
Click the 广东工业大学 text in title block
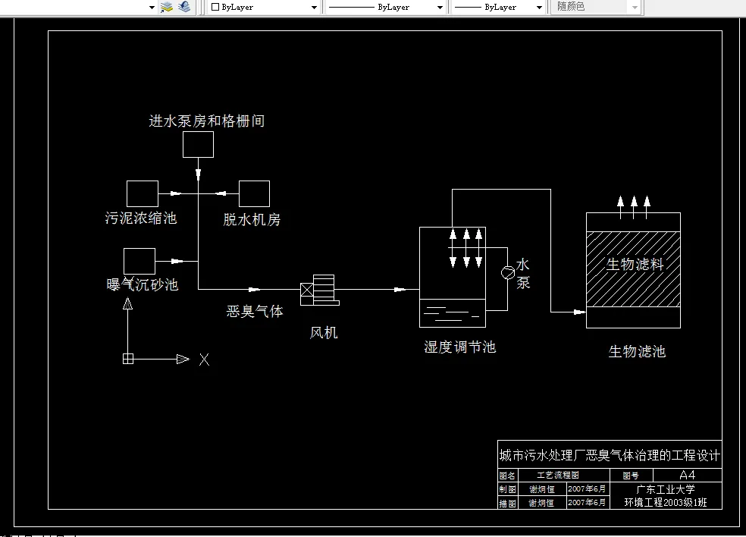(667, 490)
